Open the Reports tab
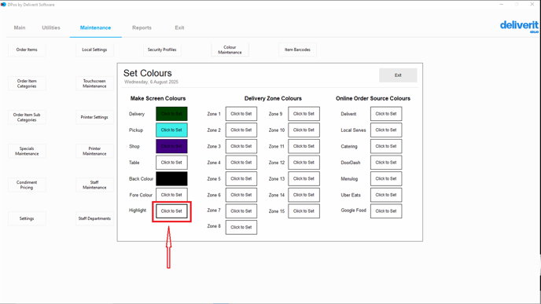 click(142, 27)
